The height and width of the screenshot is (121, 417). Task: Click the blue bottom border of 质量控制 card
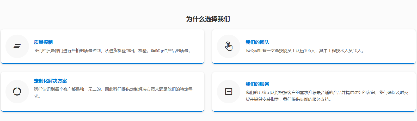[x=102, y=63]
